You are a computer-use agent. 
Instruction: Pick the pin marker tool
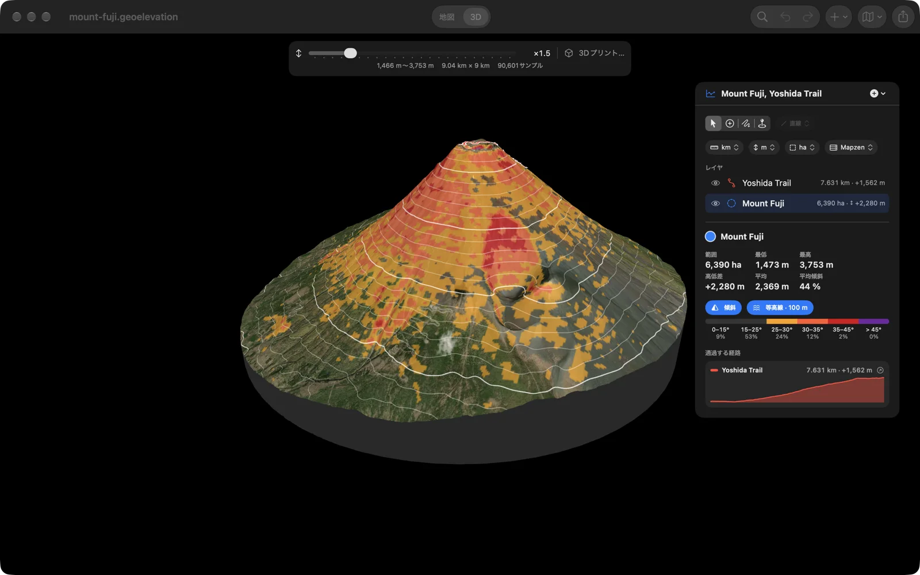pyautogui.click(x=762, y=124)
